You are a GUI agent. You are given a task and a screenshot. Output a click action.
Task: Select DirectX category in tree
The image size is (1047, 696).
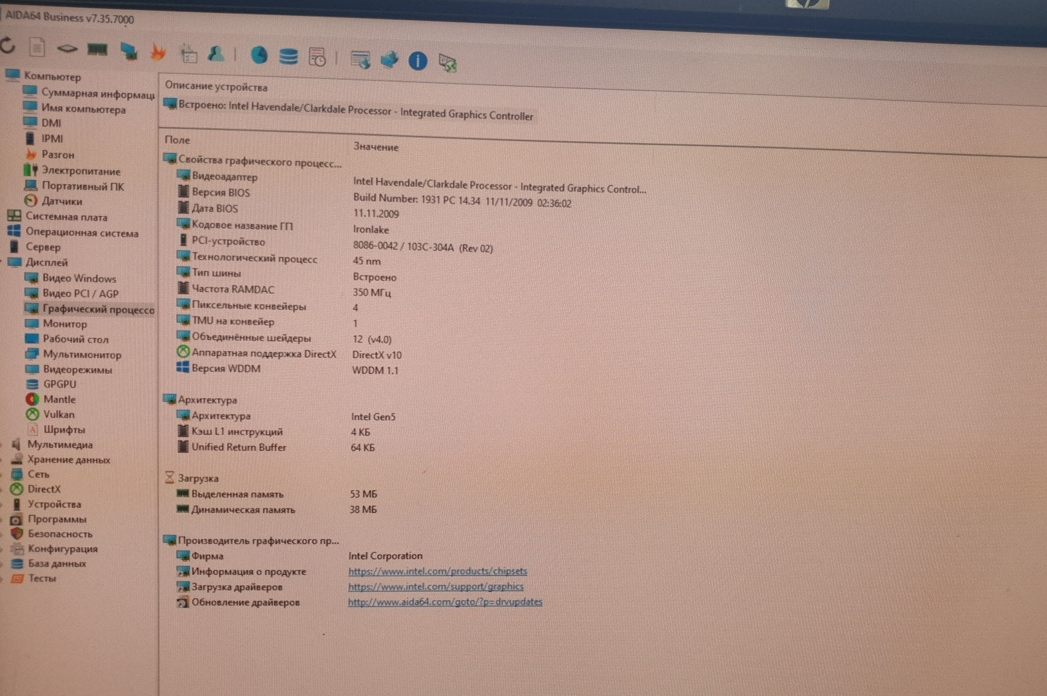36,489
